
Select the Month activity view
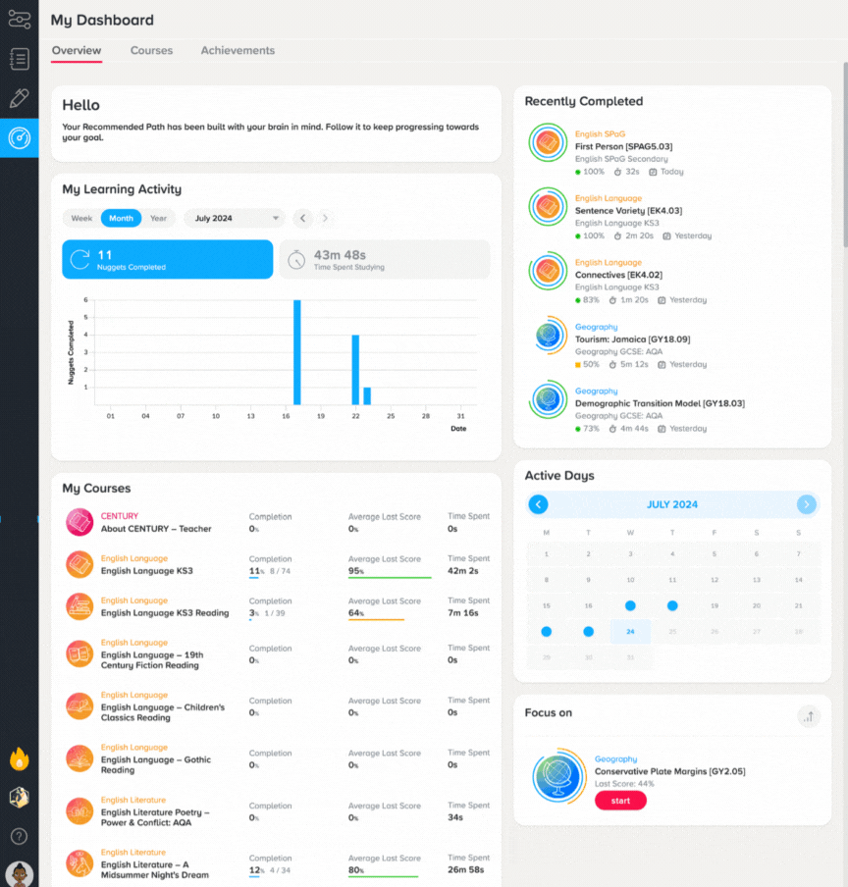click(121, 219)
